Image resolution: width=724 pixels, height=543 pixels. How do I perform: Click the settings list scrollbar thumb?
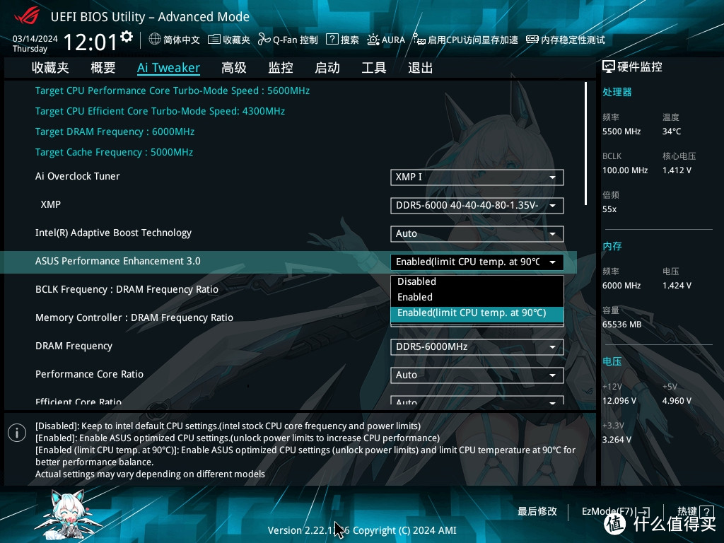click(x=585, y=144)
